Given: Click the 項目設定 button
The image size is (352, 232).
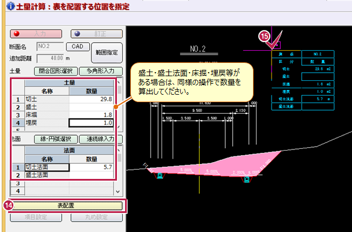Looking at the screenshot, I should point(36,217).
